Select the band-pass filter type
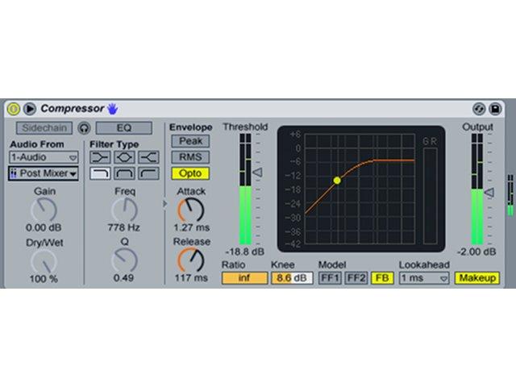 (x=124, y=173)
